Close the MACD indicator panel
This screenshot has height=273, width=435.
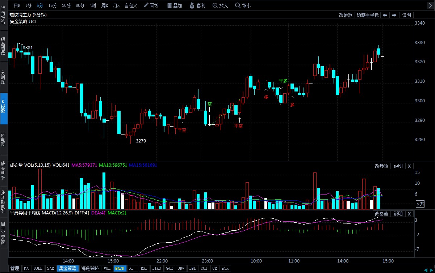point(409,214)
